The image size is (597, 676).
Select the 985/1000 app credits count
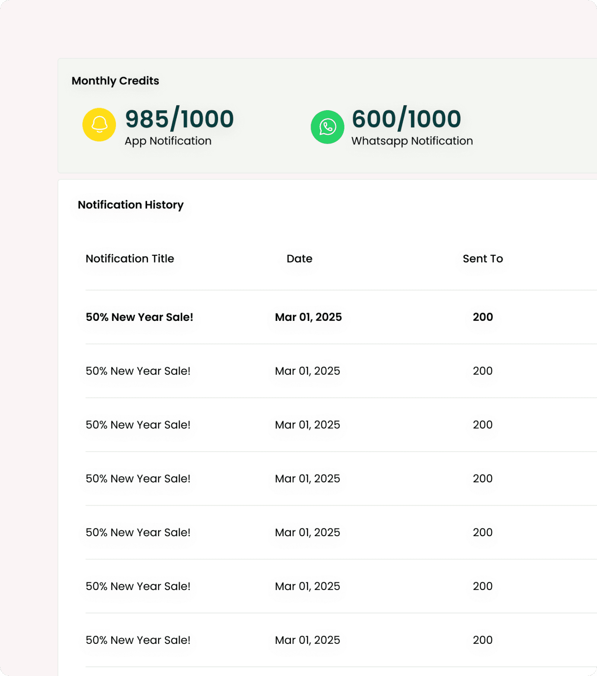click(179, 119)
